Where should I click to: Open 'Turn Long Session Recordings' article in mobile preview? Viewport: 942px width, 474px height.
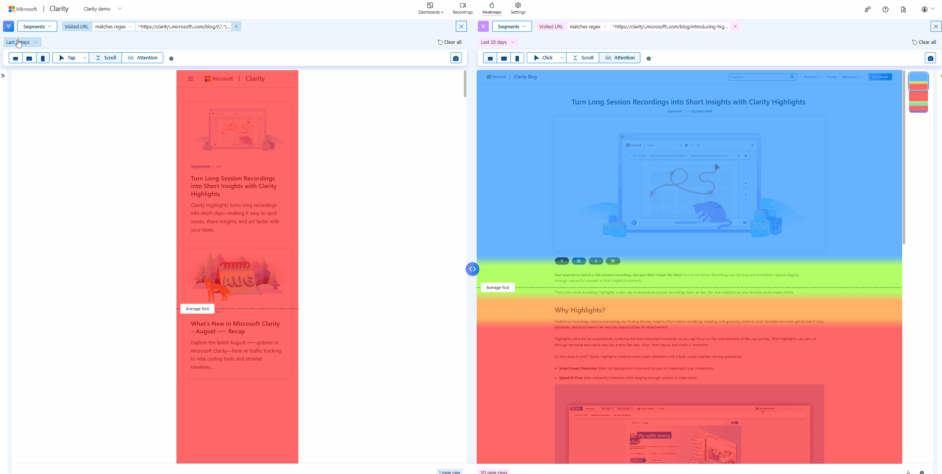click(234, 186)
